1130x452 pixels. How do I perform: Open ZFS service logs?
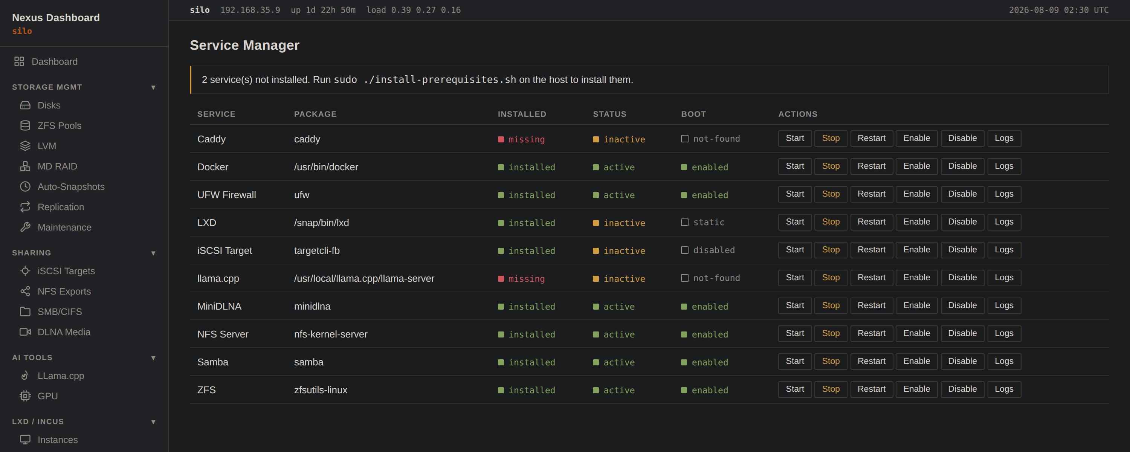pyautogui.click(x=1004, y=389)
